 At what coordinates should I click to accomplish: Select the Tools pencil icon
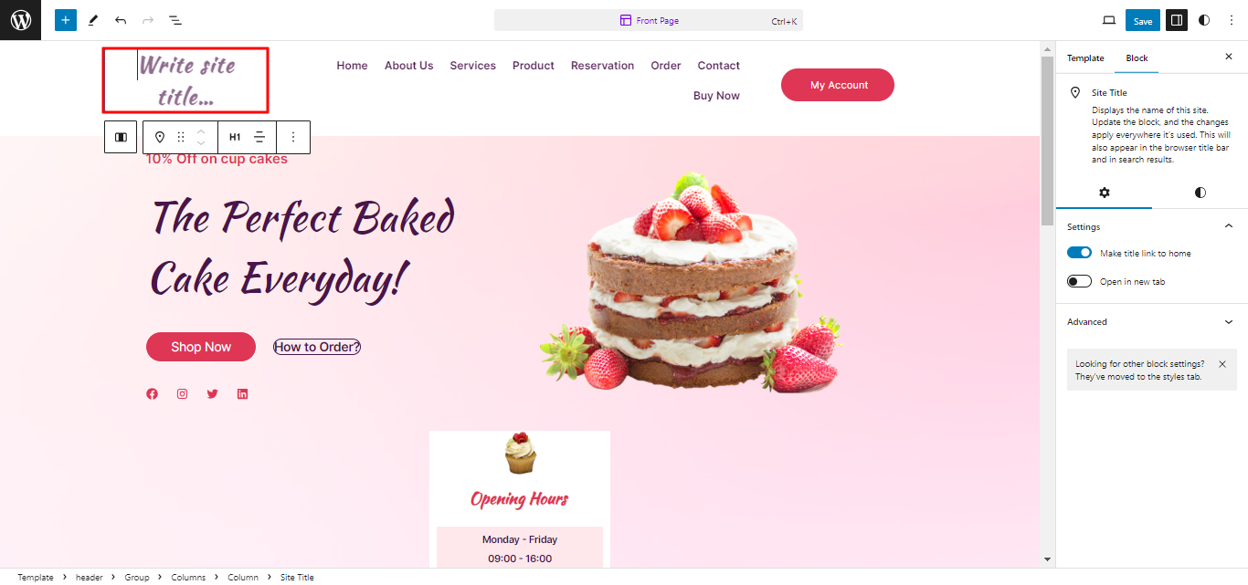tap(93, 19)
